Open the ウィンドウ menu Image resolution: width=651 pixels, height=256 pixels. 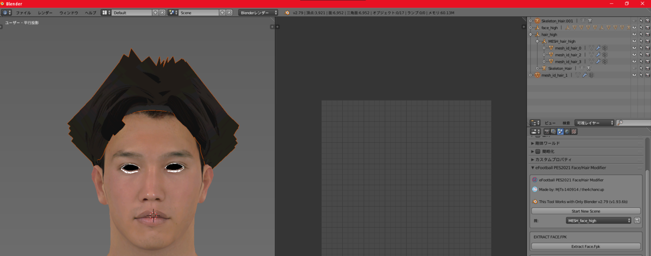coord(69,12)
